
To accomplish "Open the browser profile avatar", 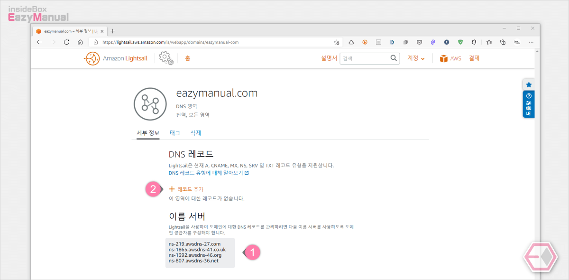I will click(x=517, y=42).
